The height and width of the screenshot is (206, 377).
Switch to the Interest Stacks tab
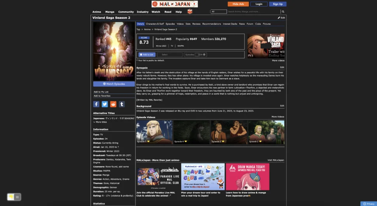230,24
